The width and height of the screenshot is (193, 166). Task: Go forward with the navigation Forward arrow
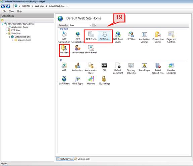8,6
